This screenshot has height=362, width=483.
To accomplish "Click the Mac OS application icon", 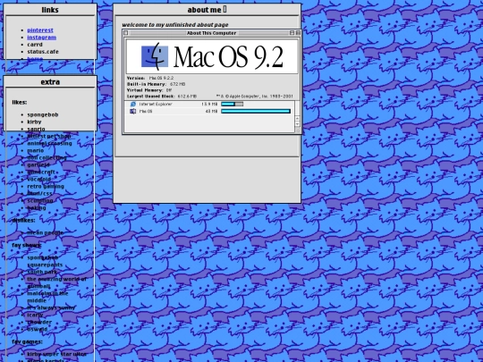I will click(x=132, y=111).
